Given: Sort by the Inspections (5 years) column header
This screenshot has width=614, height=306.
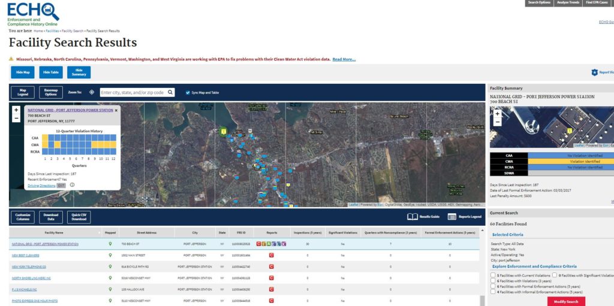Looking at the screenshot, I should point(307,232).
